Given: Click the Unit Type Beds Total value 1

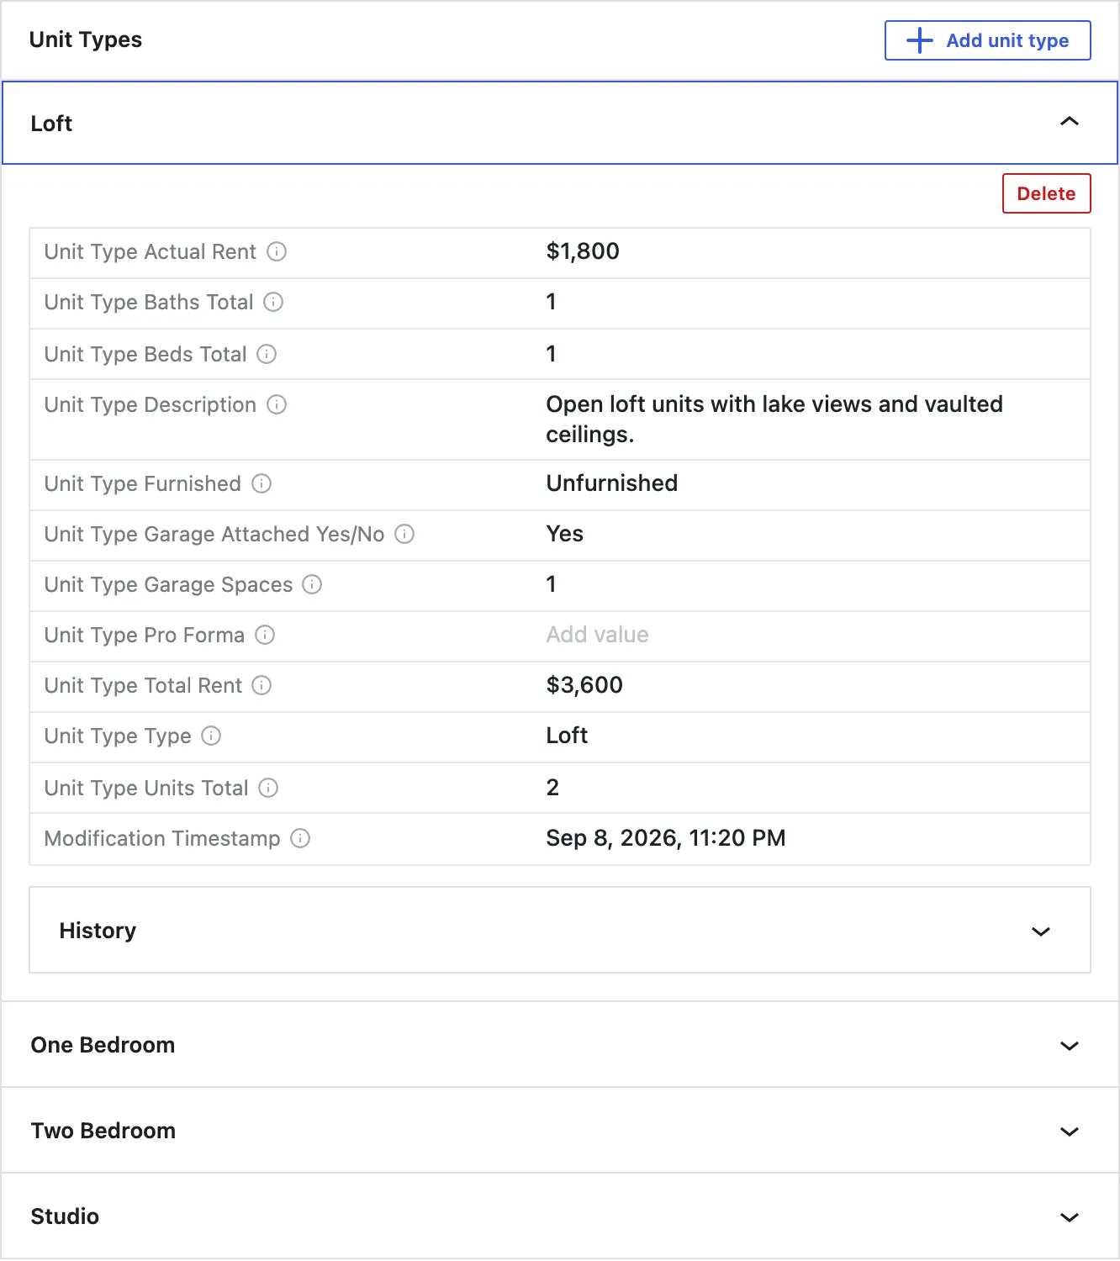Looking at the screenshot, I should click(x=551, y=354).
